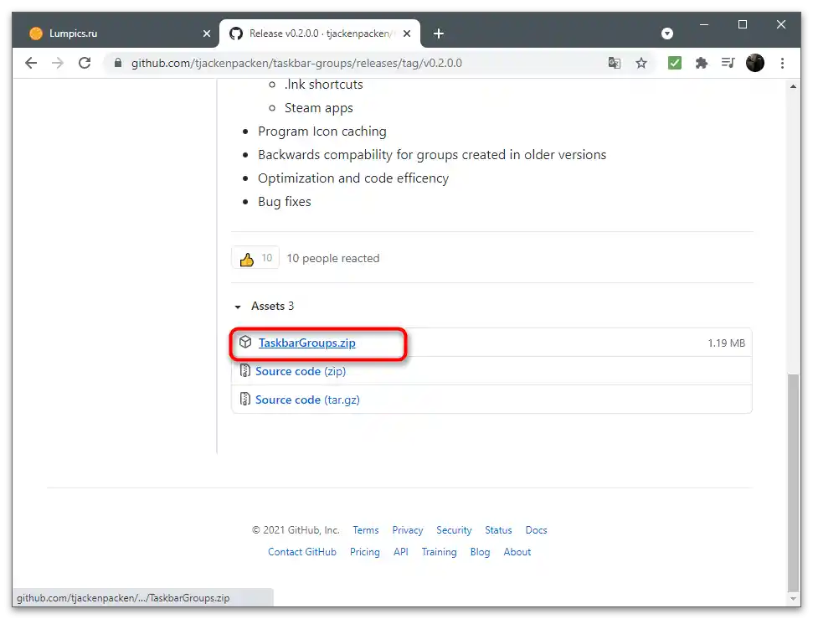The width and height of the screenshot is (813, 619).
Task: Bookmark this page with the star
Action: pos(641,64)
